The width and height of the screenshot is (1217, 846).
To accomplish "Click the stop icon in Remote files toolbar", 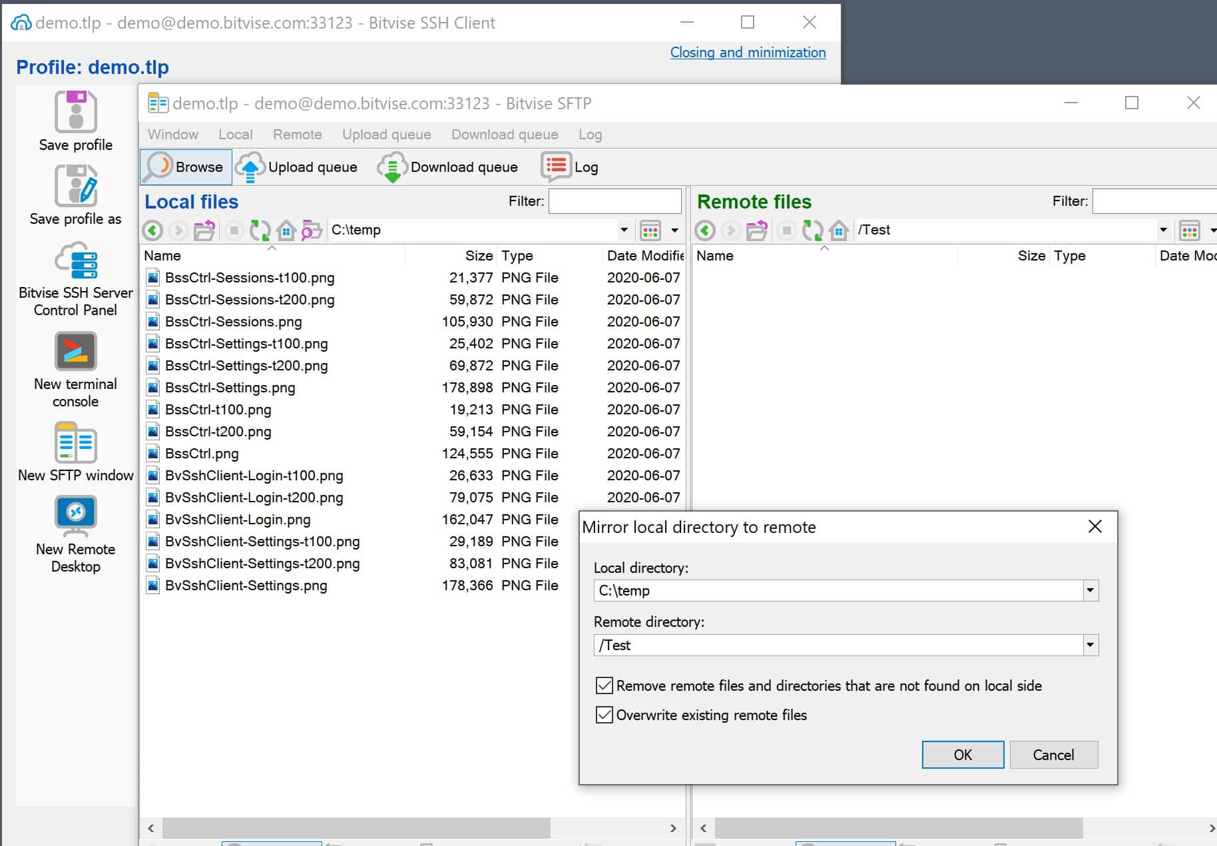I will click(786, 230).
